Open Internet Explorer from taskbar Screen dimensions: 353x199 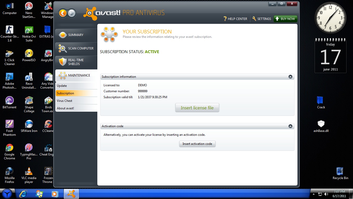pyautogui.click(x=24, y=194)
